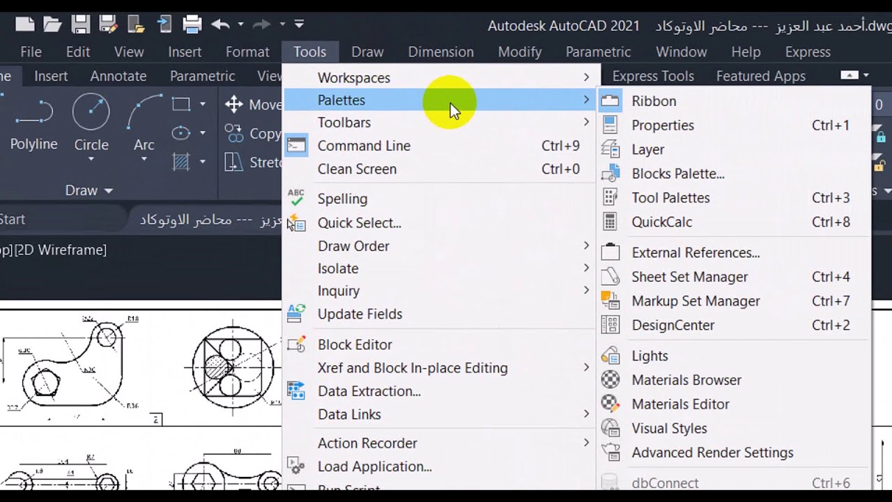Click the Save icon in quick access toolbar

coord(81,25)
